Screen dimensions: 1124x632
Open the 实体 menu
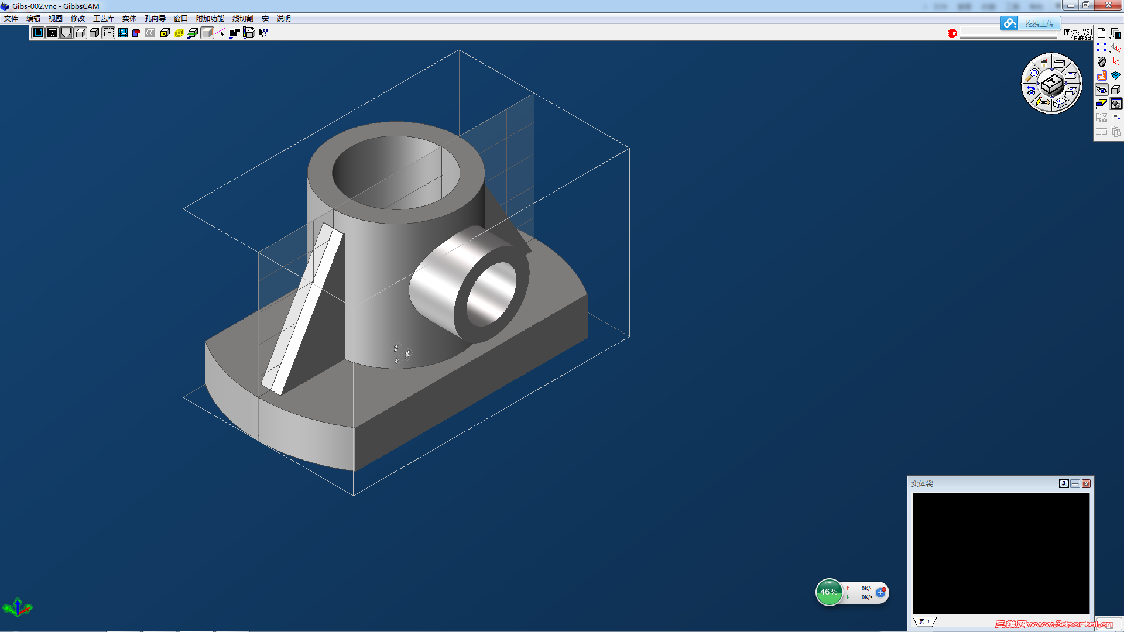(x=129, y=19)
